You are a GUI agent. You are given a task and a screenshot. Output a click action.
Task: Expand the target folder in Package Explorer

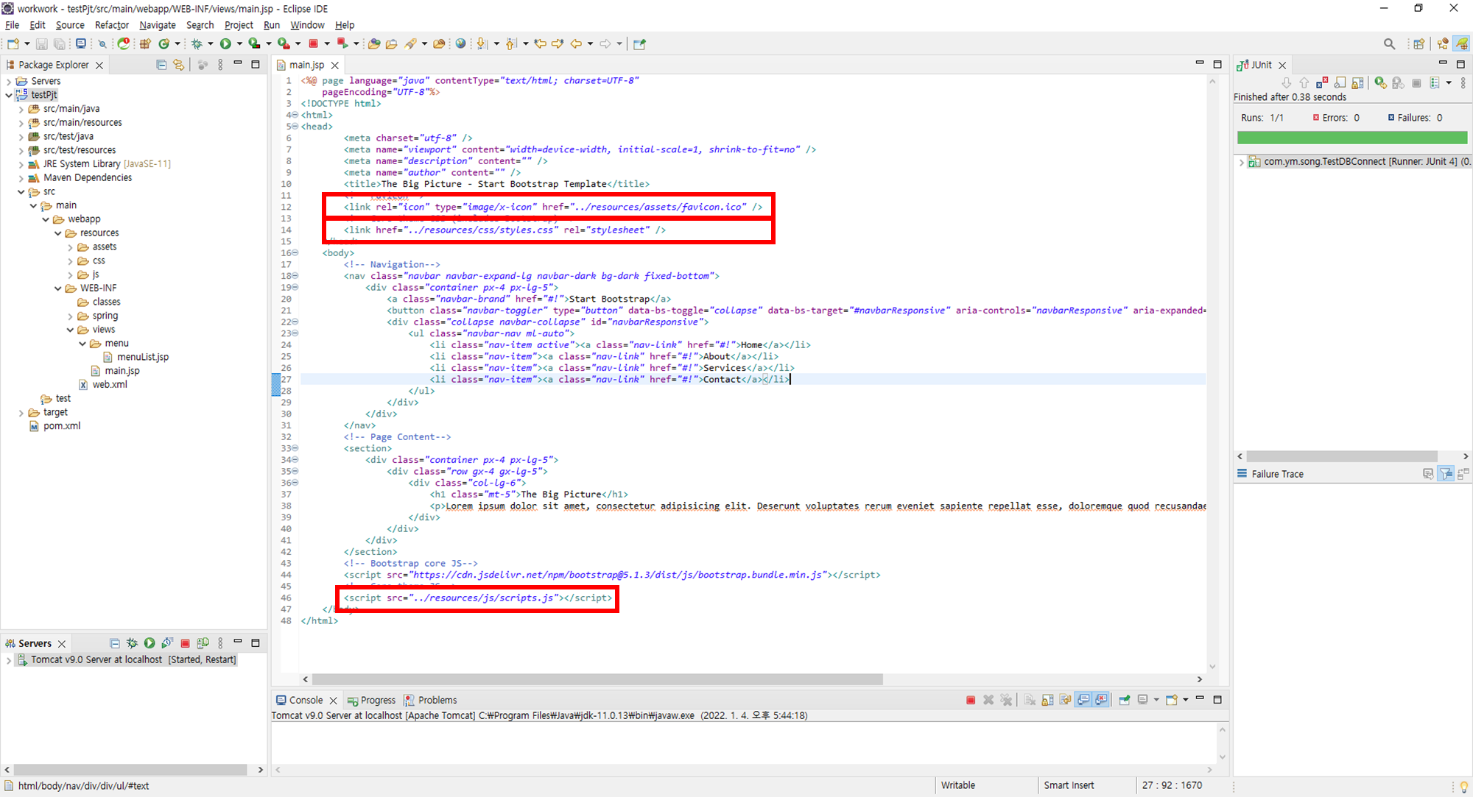[21, 413]
